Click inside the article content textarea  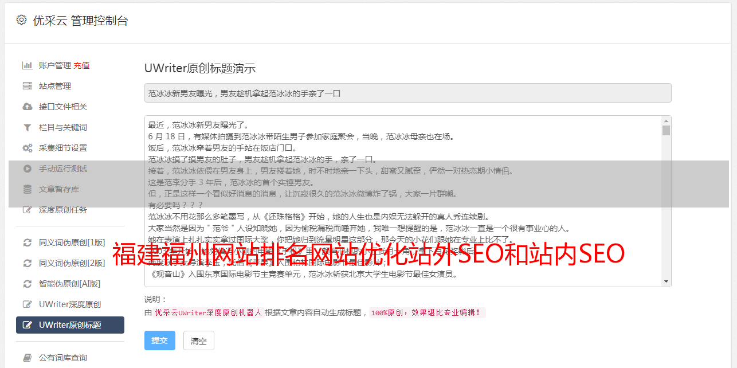403,201
